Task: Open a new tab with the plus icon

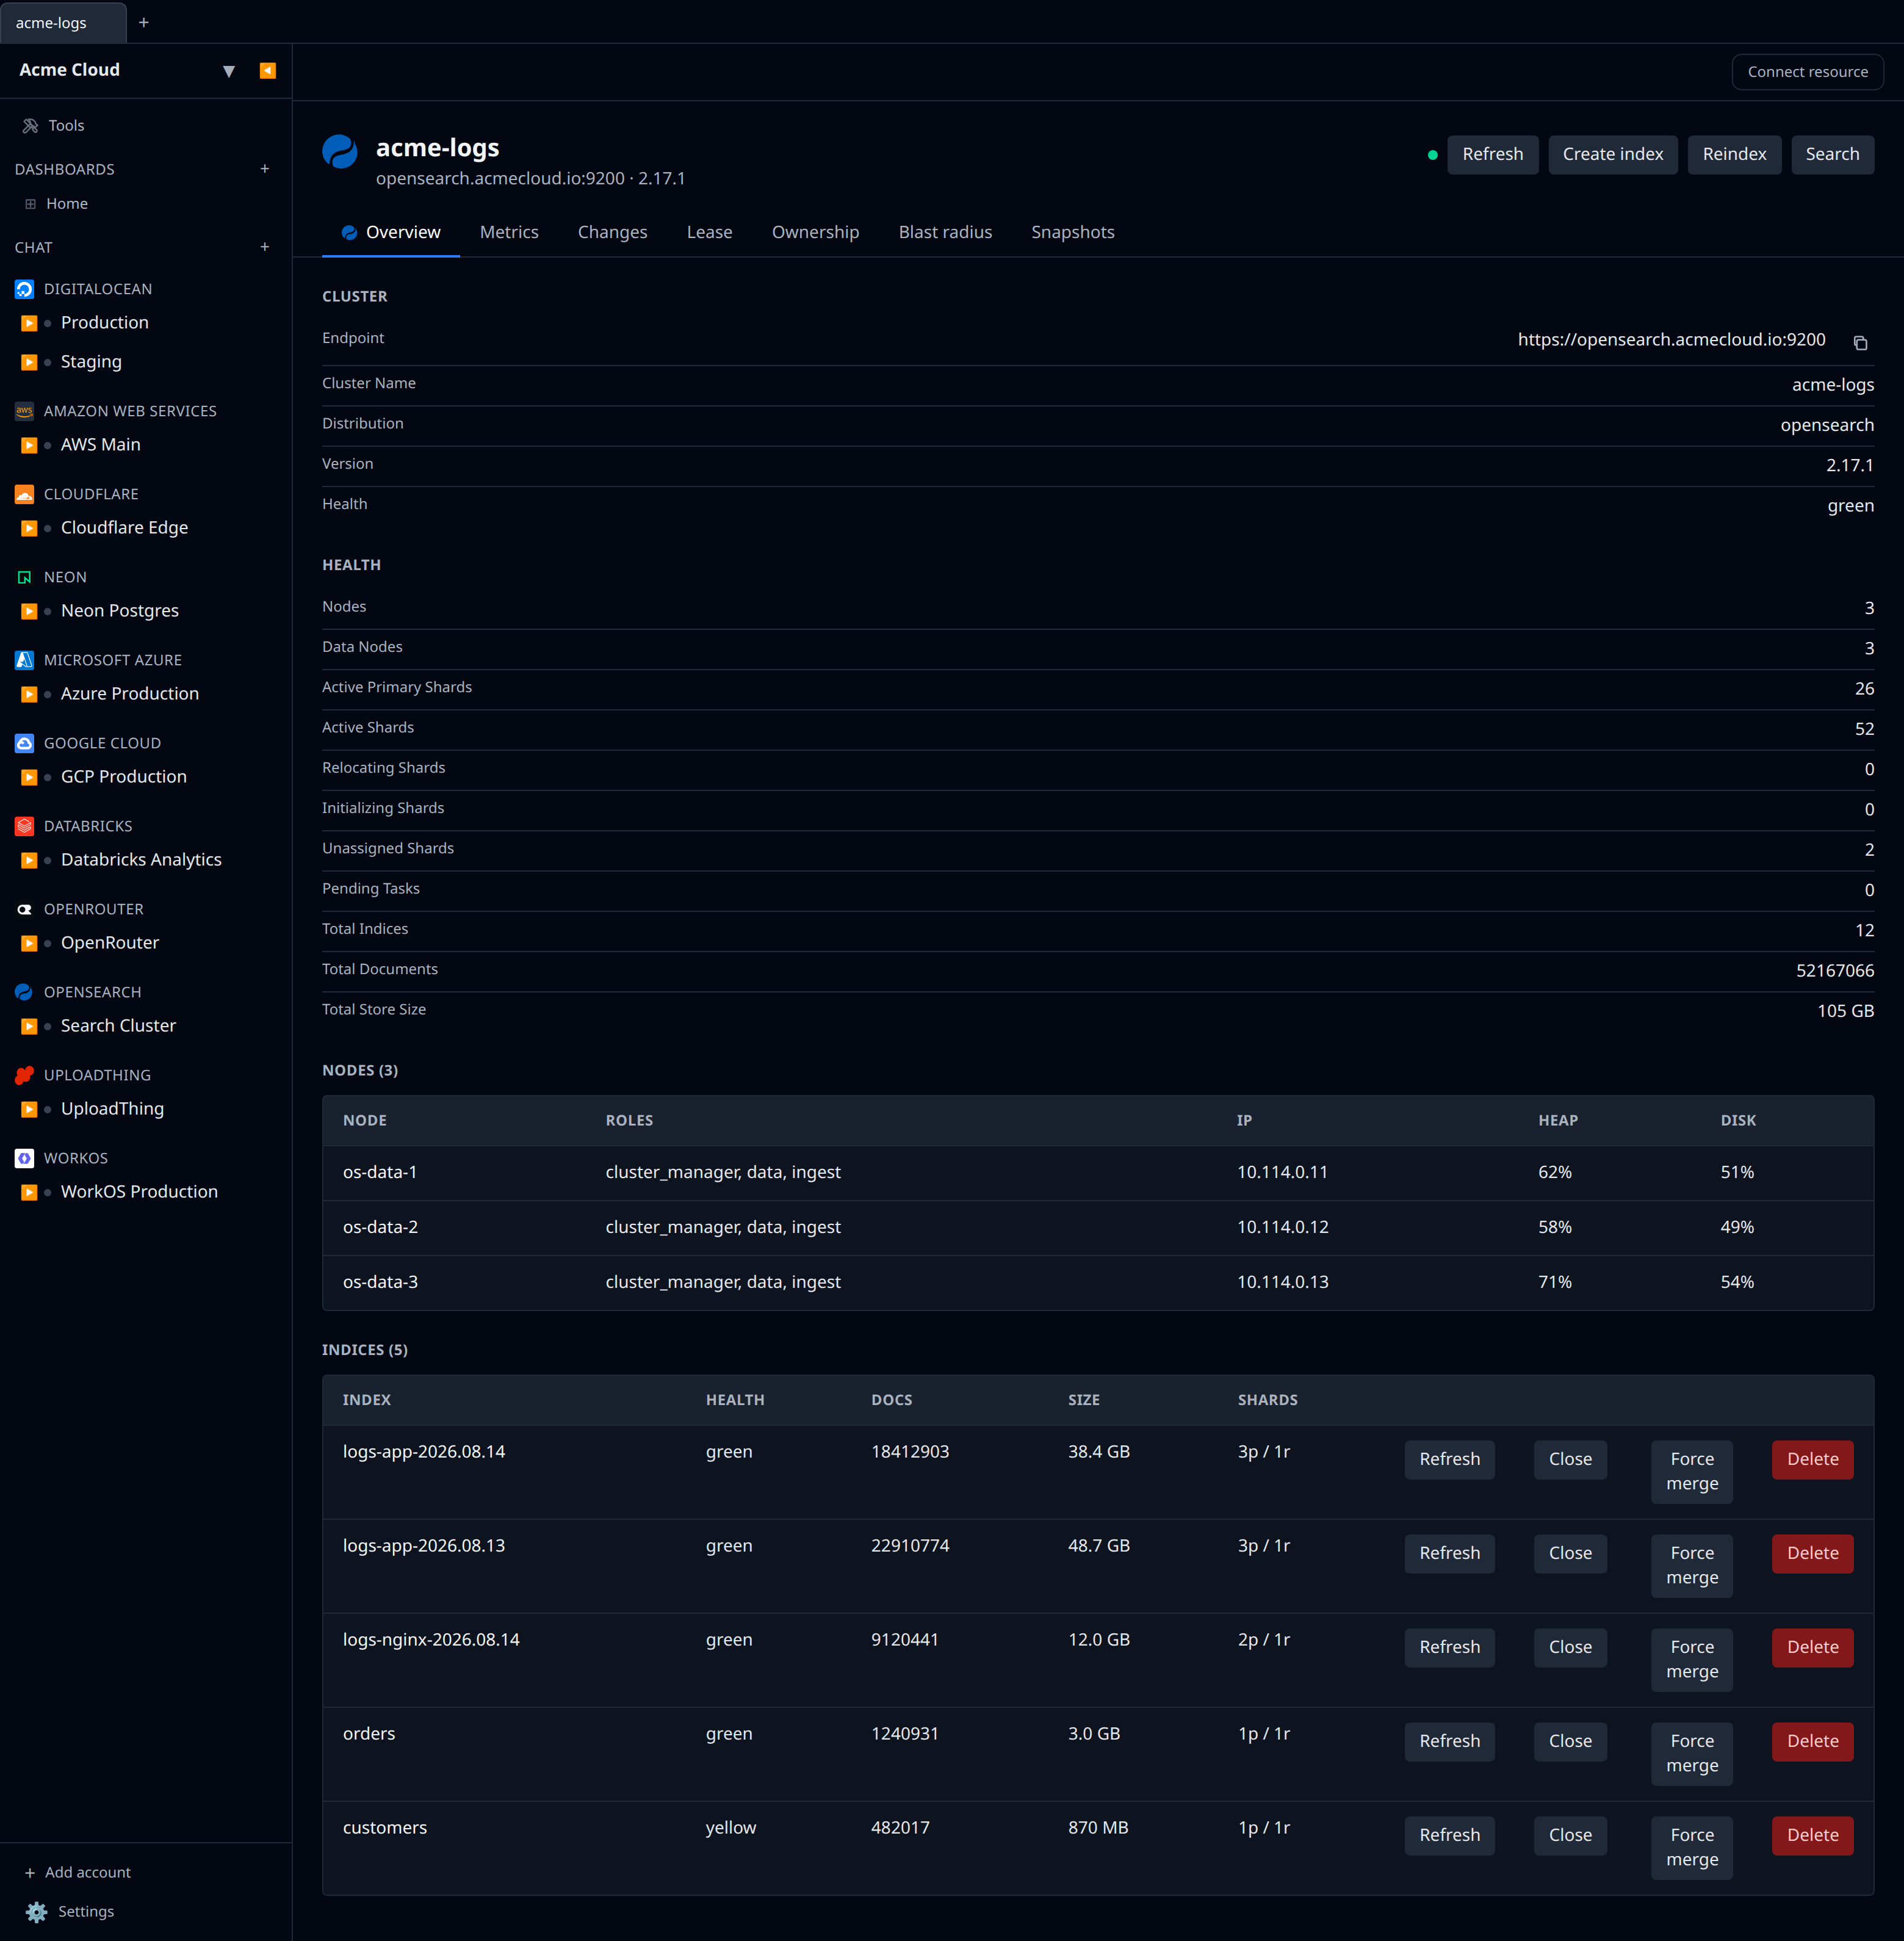Action: pos(144,22)
